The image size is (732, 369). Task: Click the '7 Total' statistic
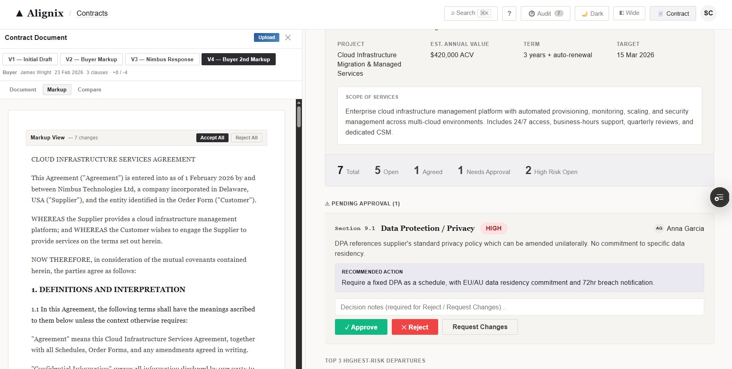coord(348,171)
